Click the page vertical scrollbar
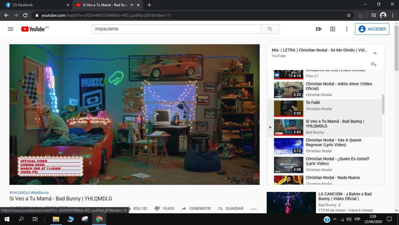 tap(396, 48)
